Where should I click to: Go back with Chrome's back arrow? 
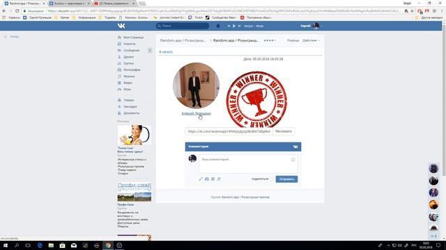tap(4, 11)
